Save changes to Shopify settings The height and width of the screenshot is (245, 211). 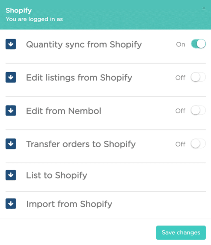(x=181, y=232)
